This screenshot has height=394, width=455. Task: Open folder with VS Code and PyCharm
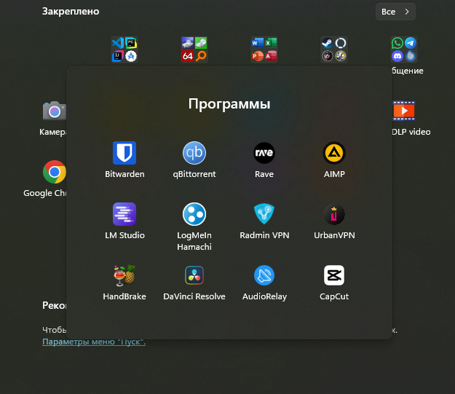click(x=124, y=50)
